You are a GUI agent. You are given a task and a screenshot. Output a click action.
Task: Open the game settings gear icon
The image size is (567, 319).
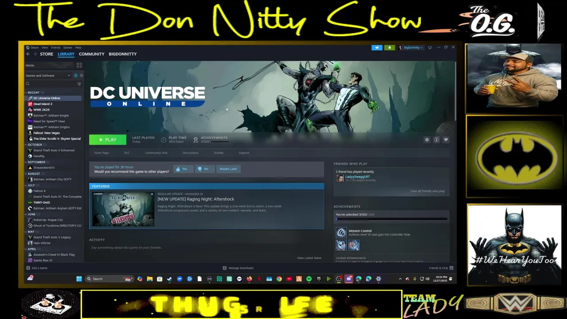(x=427, y=140)
